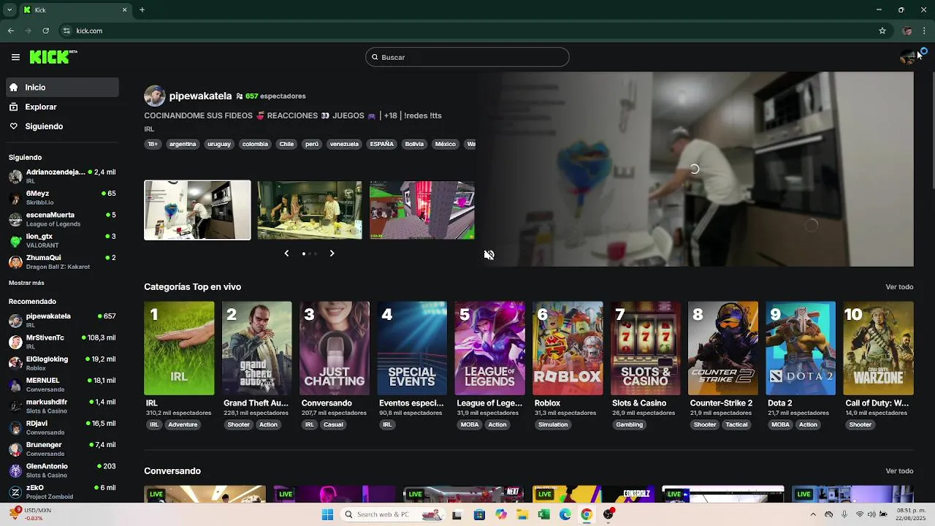Open the Counter-Strike 2 category card

(723, 348)
